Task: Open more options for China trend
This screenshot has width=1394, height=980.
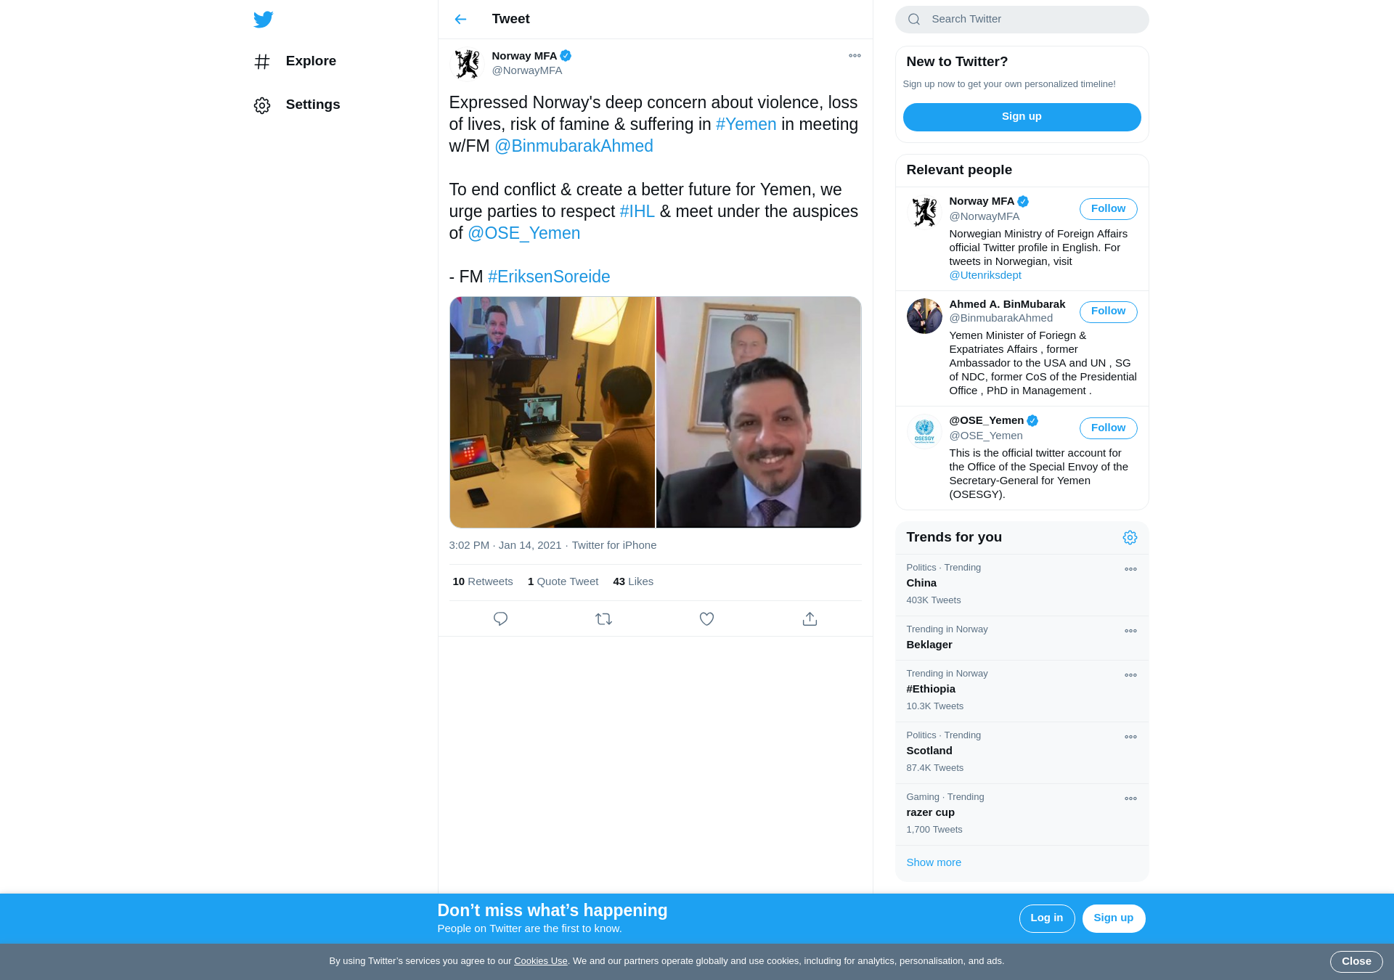Action: tap(1130, 570)
